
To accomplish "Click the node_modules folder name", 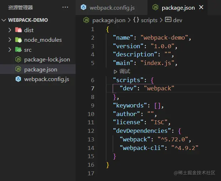I will (43, 40).
